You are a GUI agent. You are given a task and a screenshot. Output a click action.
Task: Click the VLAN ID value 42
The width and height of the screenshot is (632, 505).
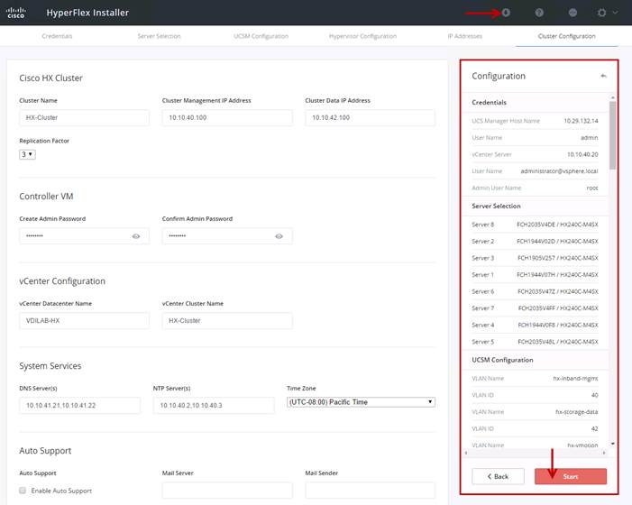coord(594,428)
